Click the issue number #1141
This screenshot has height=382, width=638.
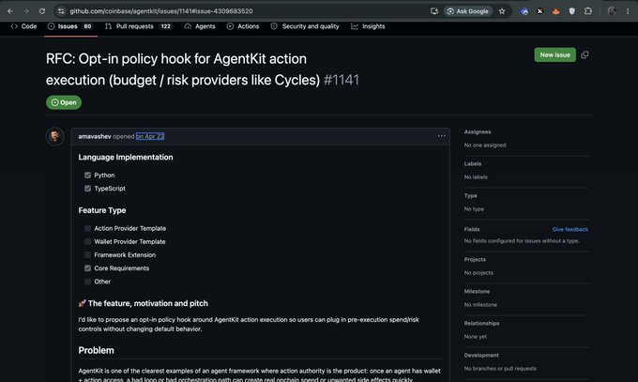pyautogui.click(x=342, y=80)
